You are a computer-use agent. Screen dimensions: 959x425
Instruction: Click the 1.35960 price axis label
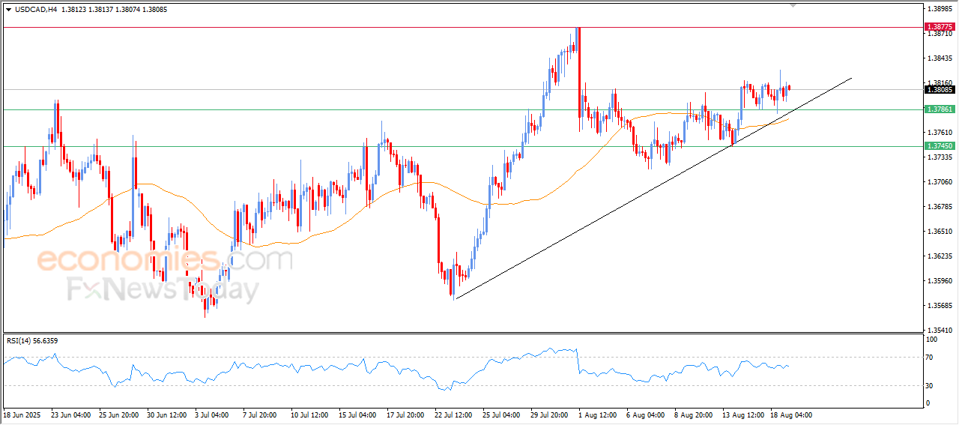942,281
